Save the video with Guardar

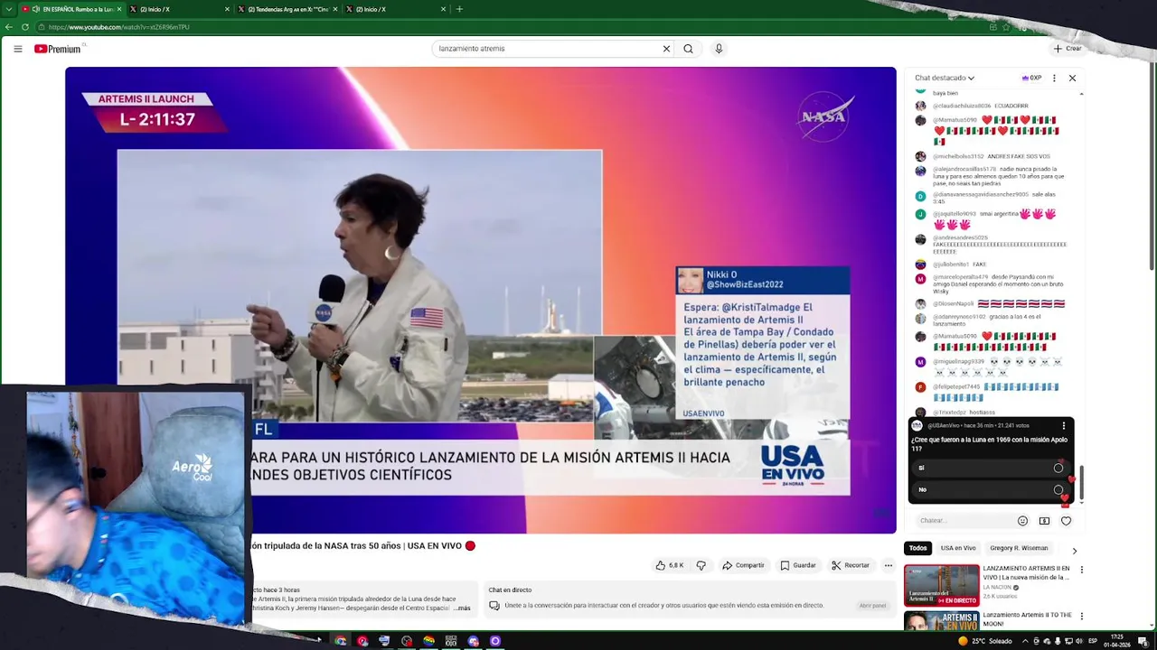[798, 565]
